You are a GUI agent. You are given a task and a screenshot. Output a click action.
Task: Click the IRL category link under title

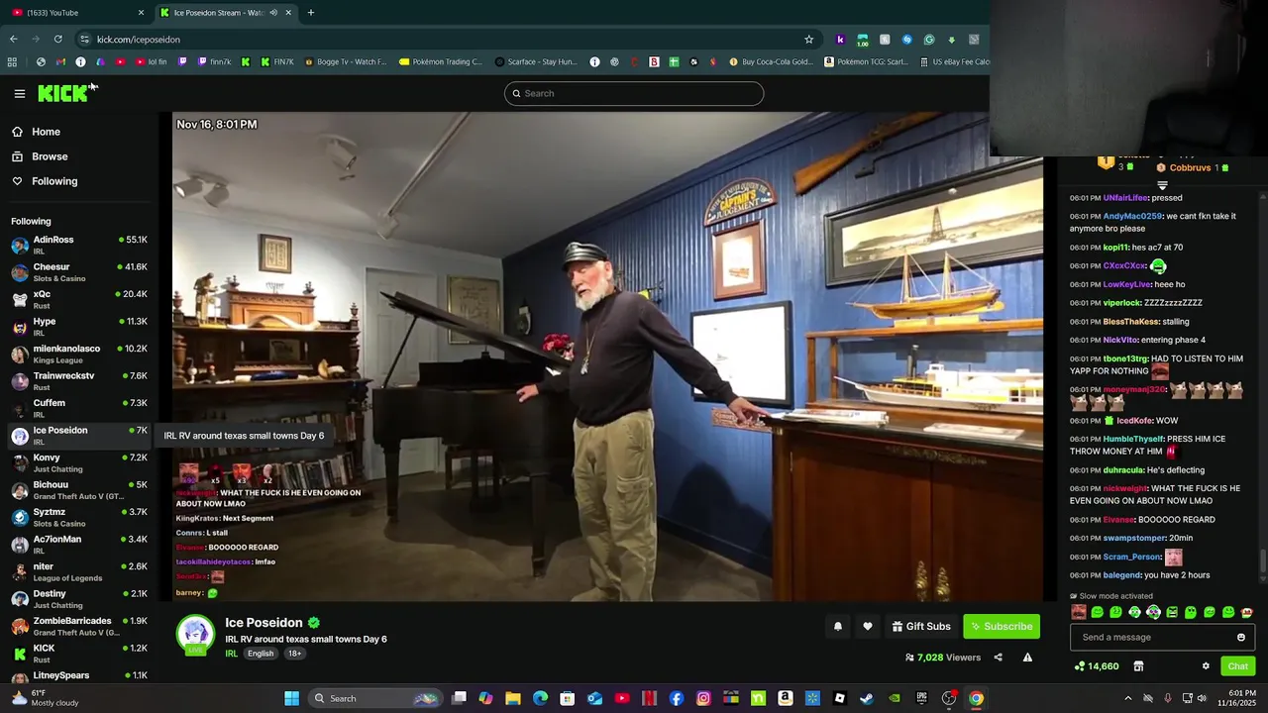pyautogui.click(x=231, y=654)
